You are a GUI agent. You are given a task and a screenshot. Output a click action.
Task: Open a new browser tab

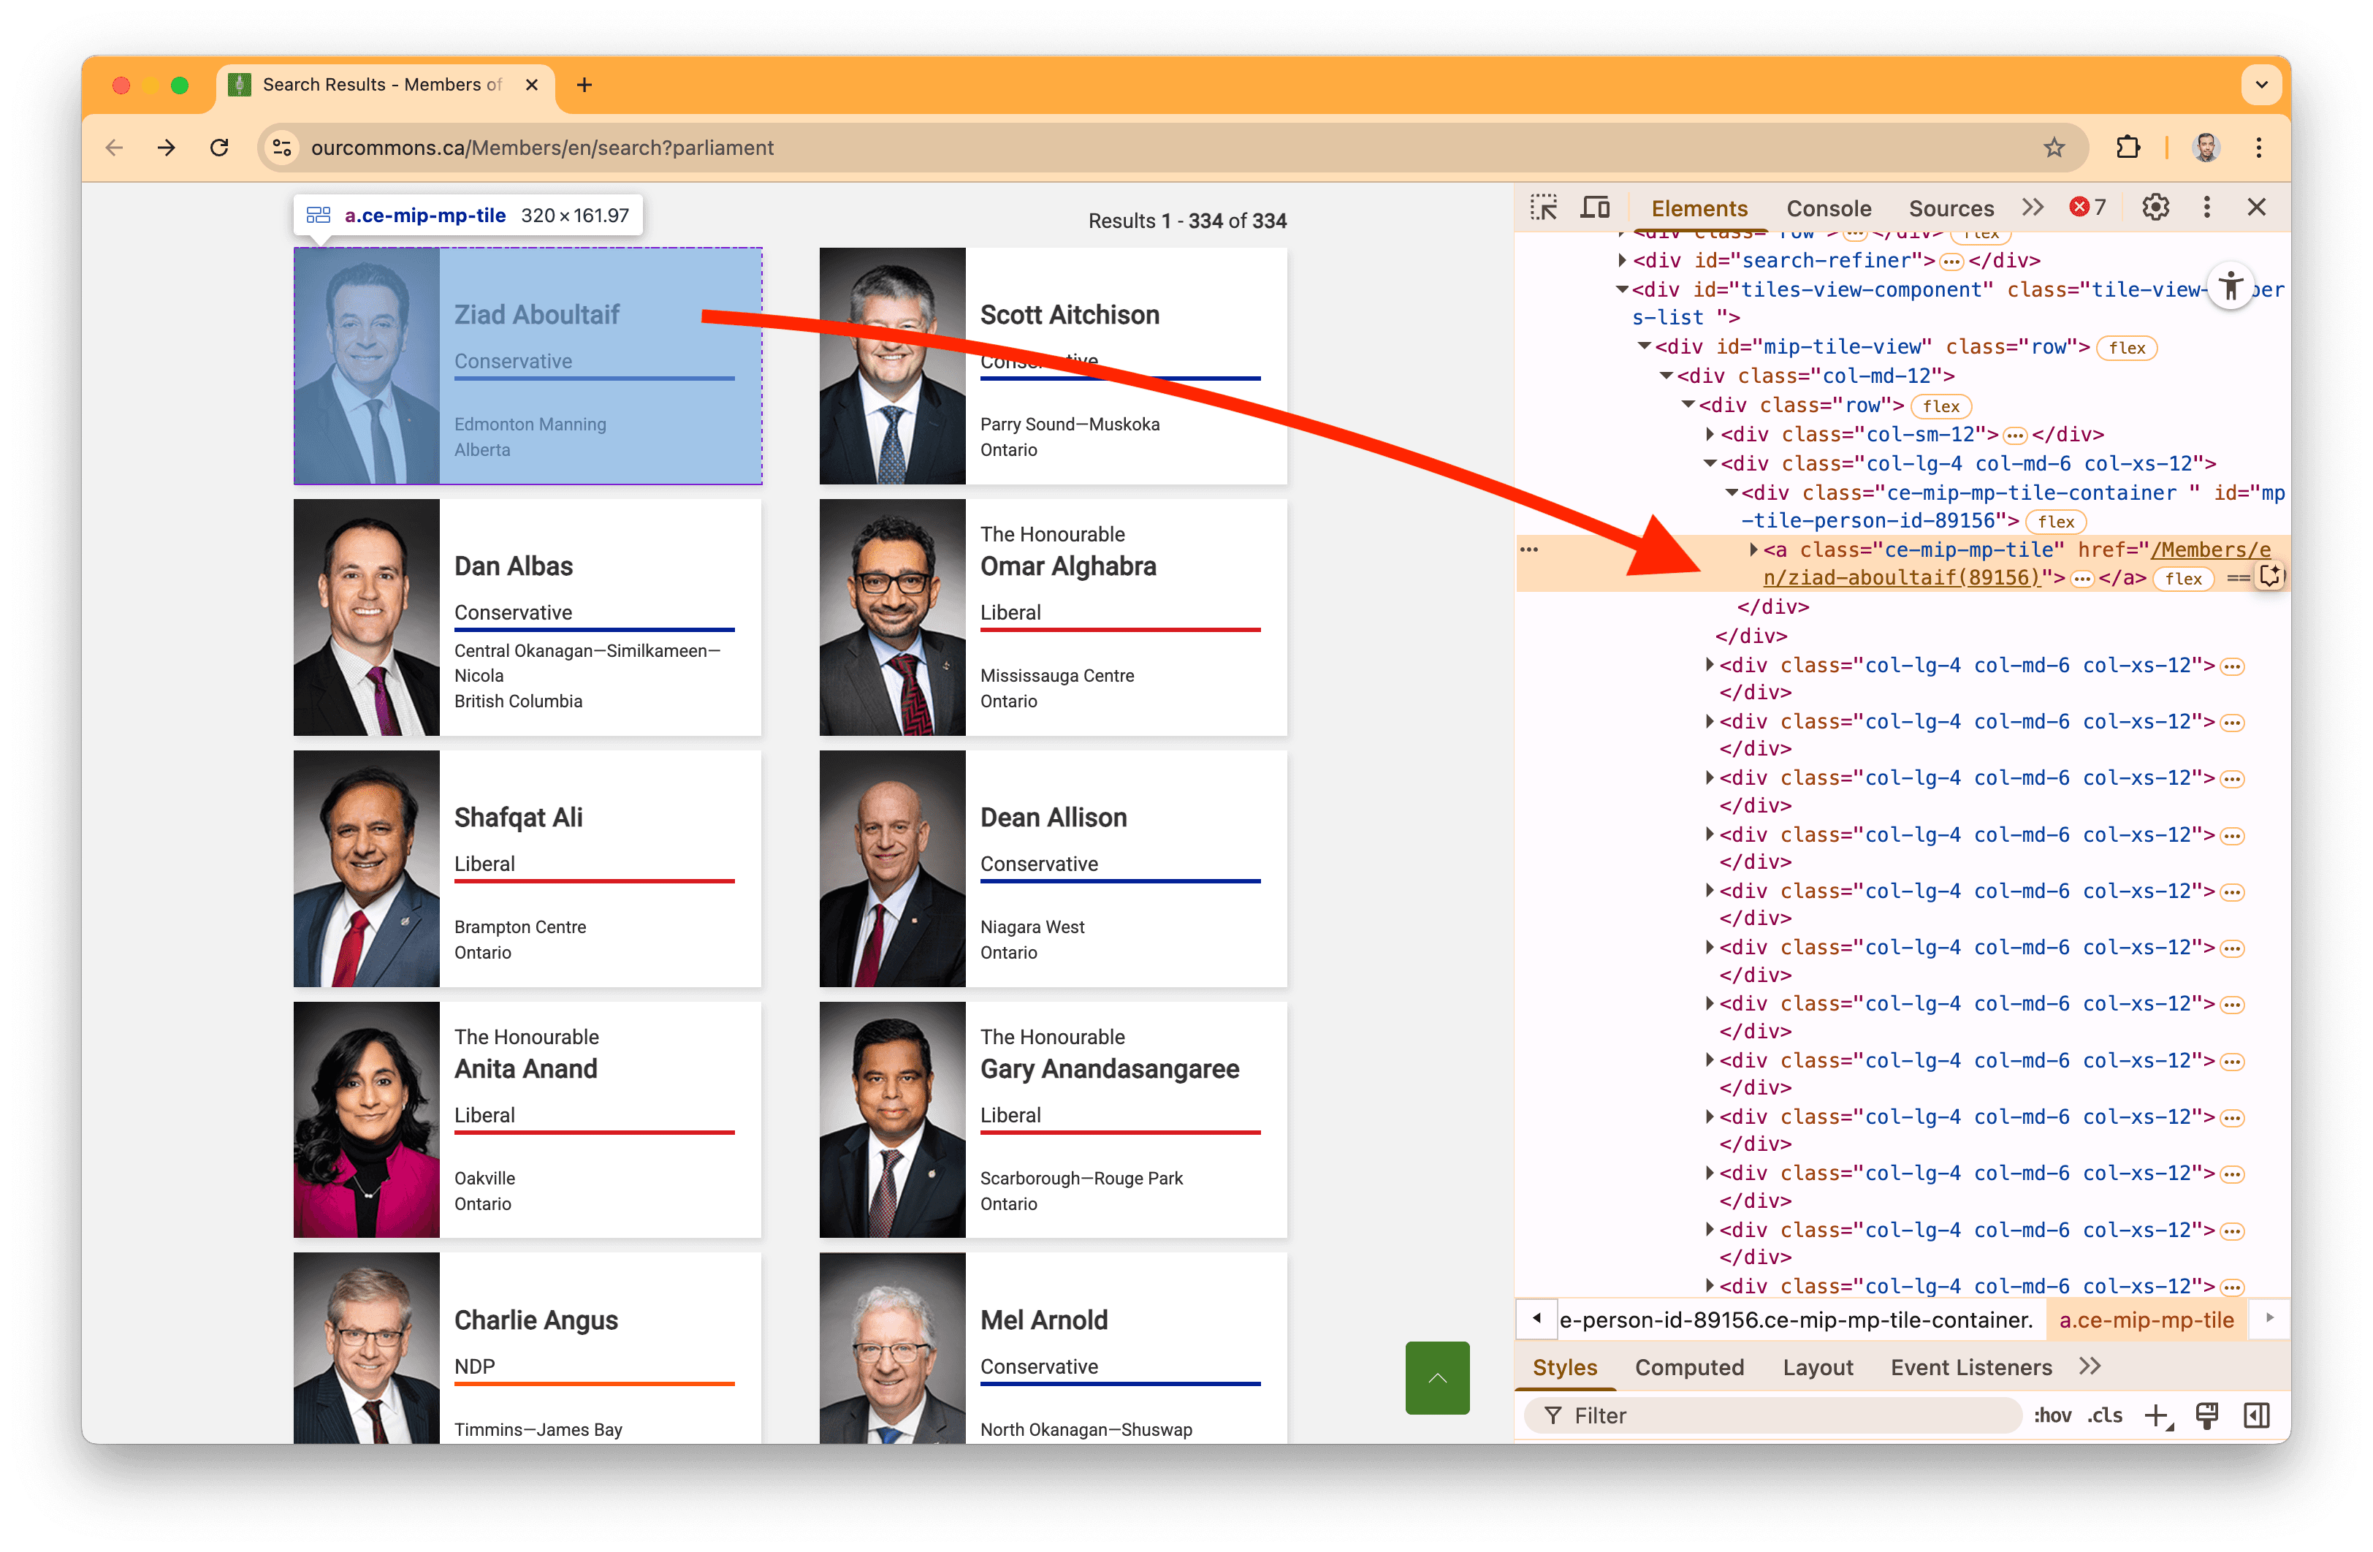pos(585,85)
